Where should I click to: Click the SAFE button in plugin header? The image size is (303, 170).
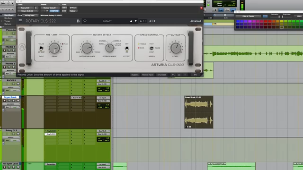tap(64, 11)
